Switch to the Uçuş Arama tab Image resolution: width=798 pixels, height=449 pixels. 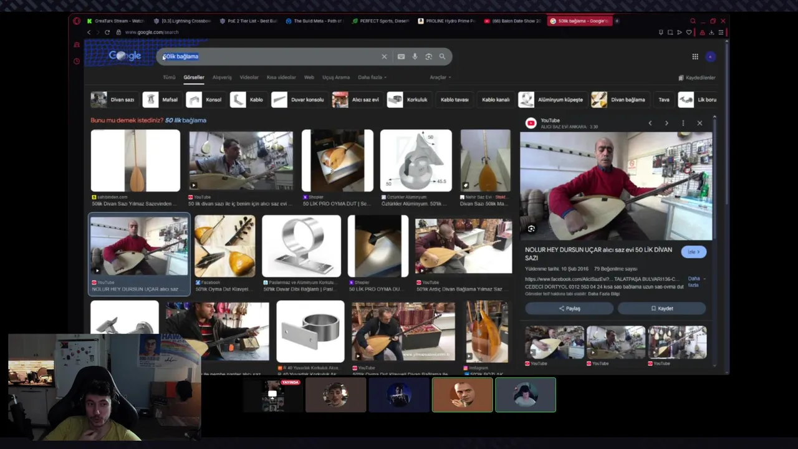(x=336, y=77)
